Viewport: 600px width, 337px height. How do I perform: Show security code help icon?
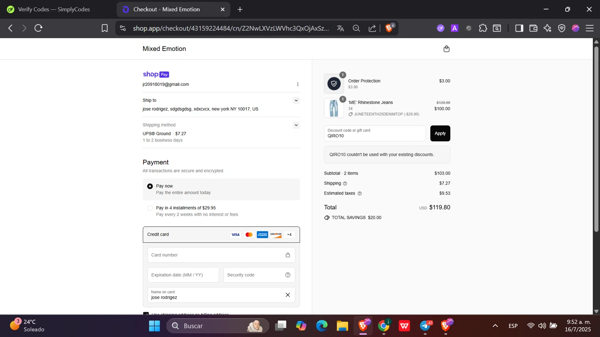click(288, 275)
